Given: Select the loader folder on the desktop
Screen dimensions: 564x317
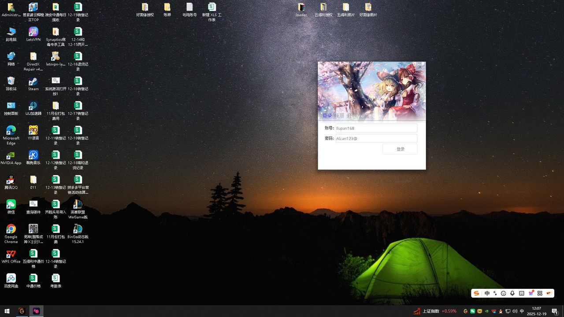Looking at the screenshot, I should tap(301, 10).
